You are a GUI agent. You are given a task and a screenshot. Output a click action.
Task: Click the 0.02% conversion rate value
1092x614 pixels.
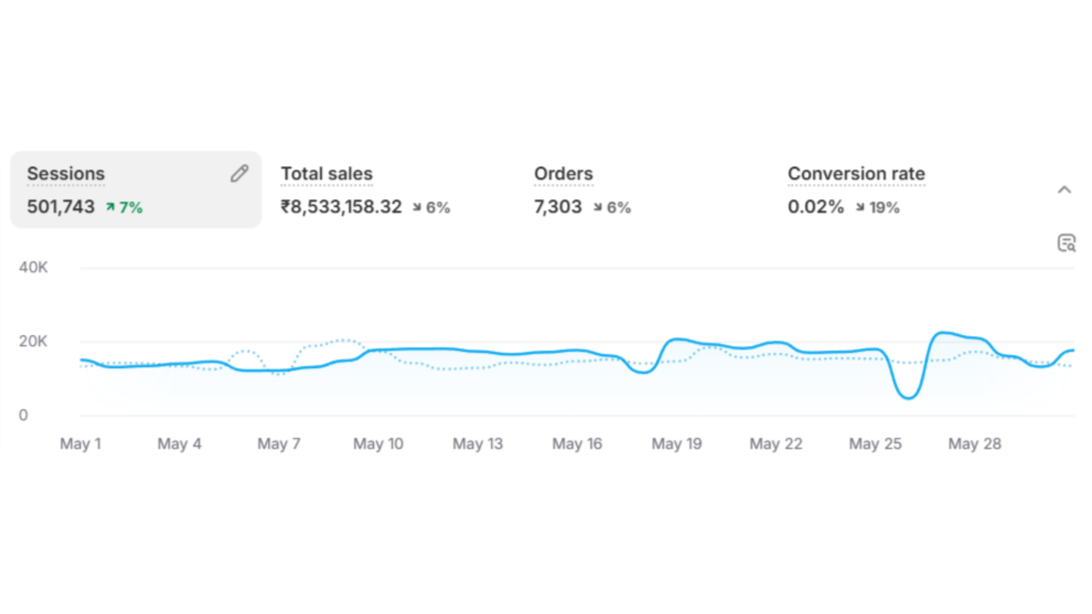(x=816, y=207)
